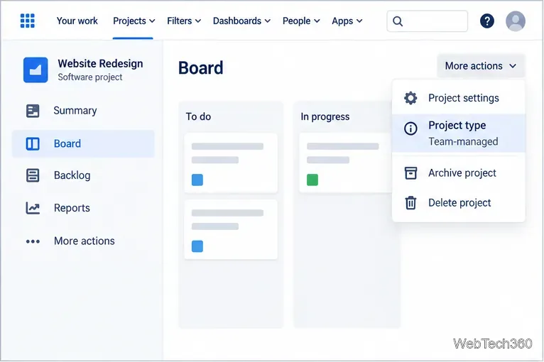Open Filters in the top navigation
544x362 pixels.
[180, 21]
